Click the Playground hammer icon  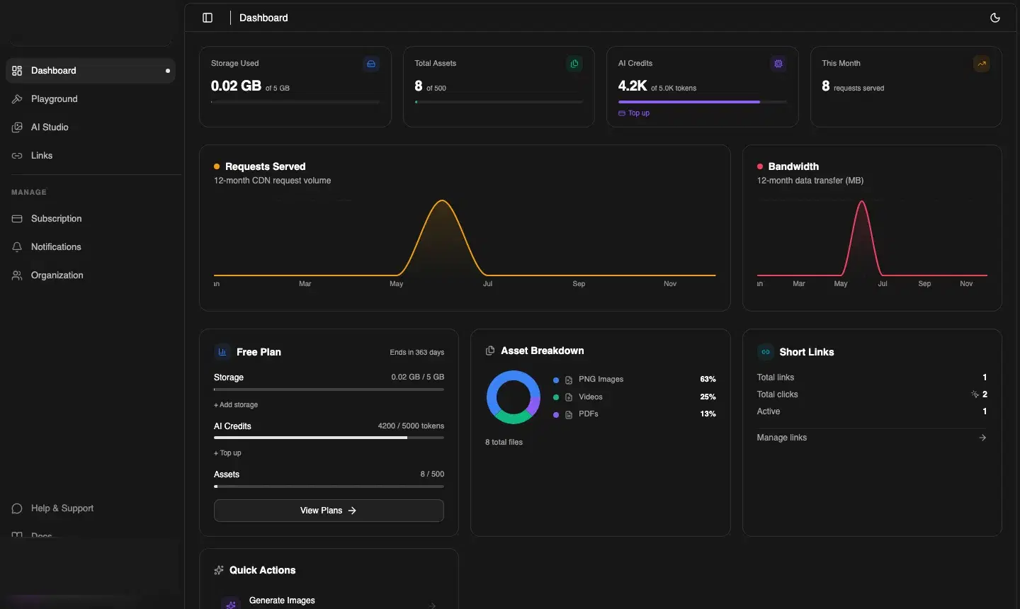pos(17,99)
